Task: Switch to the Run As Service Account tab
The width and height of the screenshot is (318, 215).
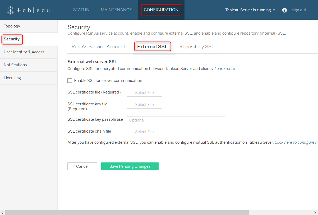Action: pos(98,46)
